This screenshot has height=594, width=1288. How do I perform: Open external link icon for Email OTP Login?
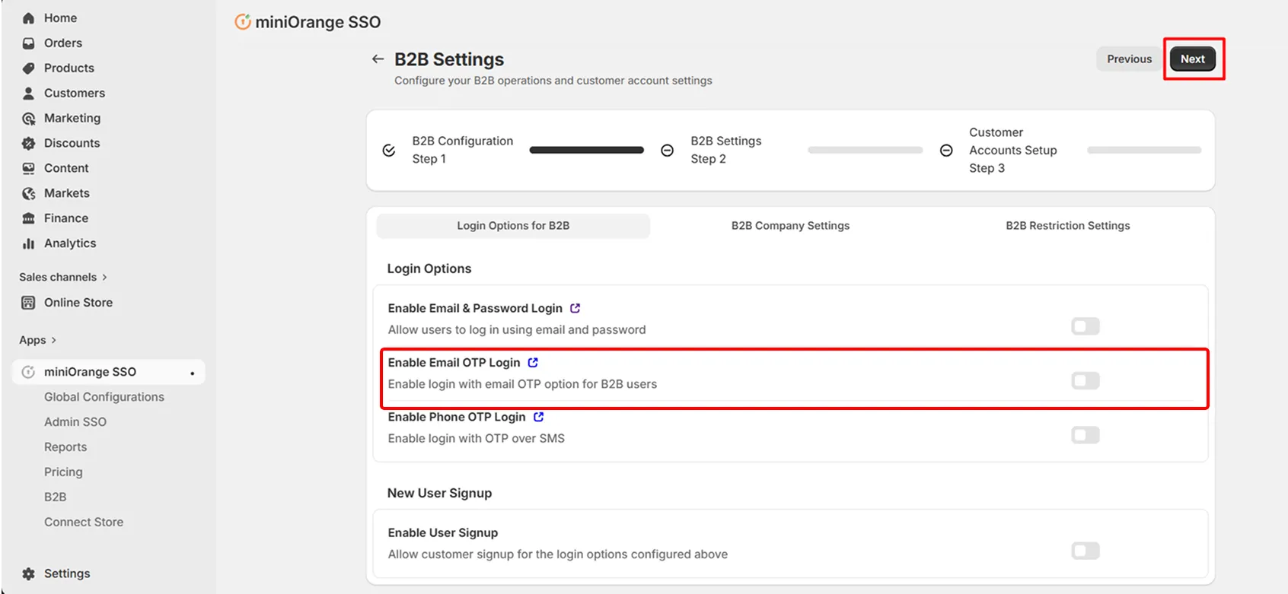click(x=533, y=363)
